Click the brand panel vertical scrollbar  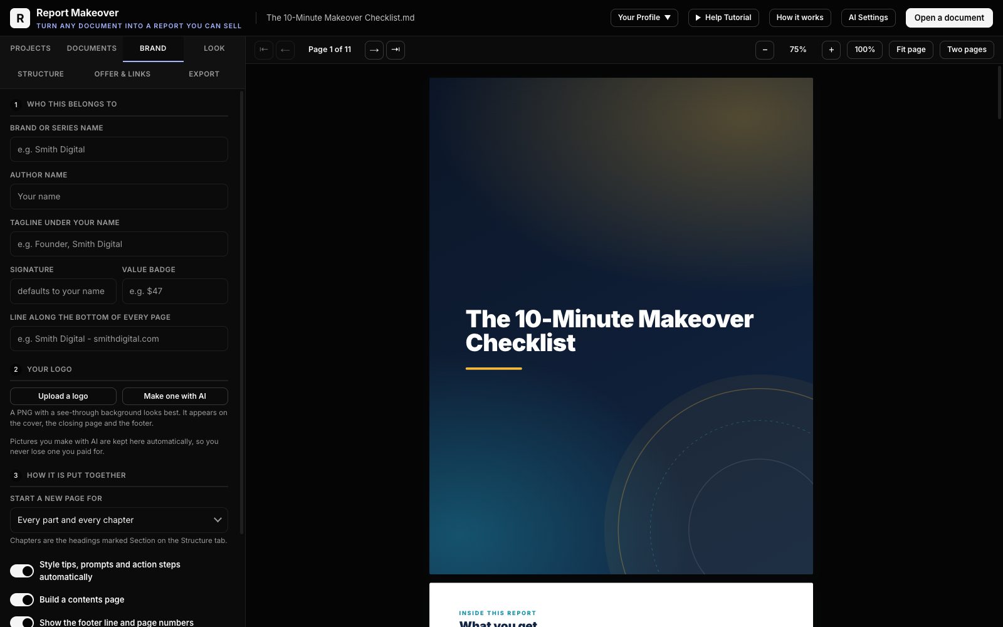point(241,312)
